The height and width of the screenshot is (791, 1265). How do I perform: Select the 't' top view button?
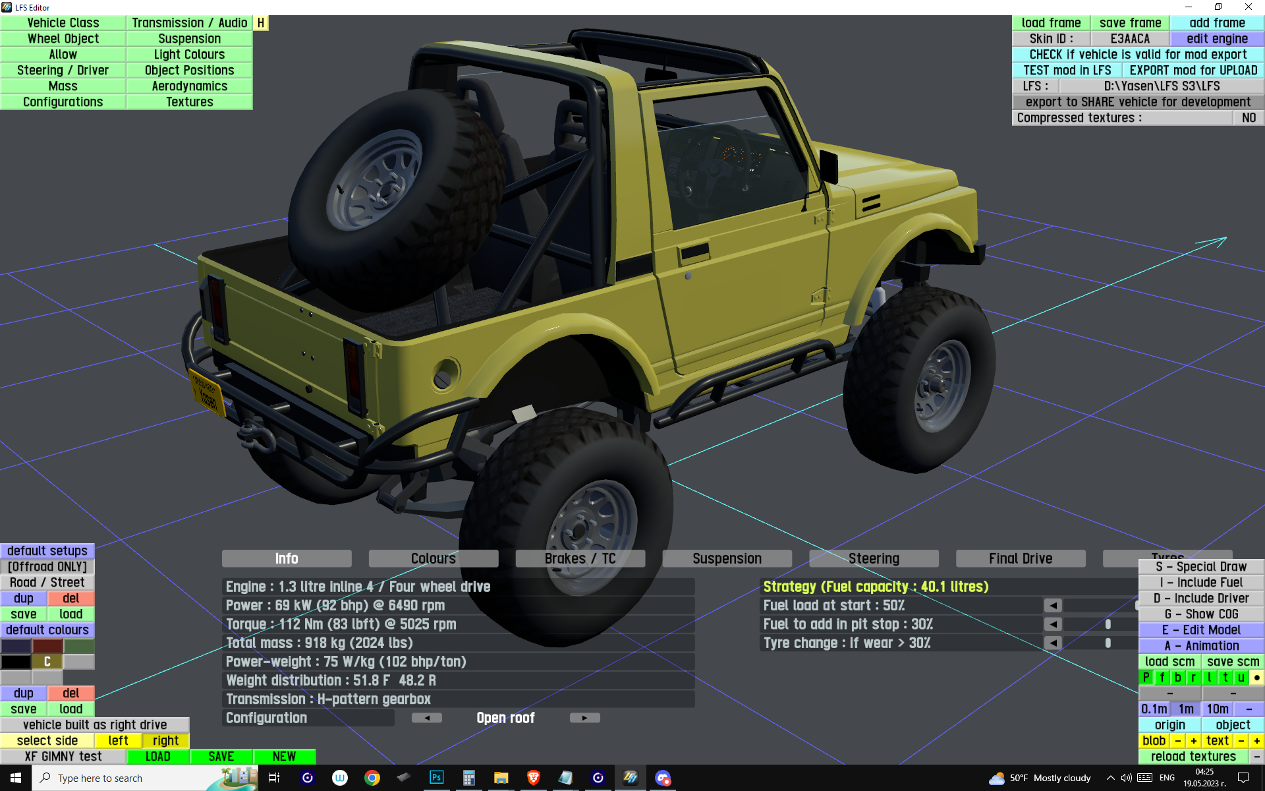click(1225, 677)
